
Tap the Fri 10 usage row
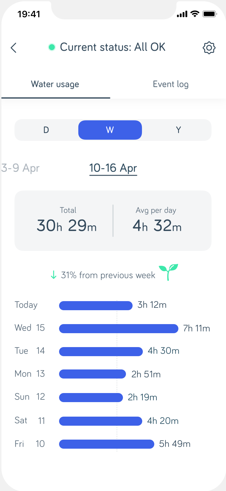tap(106, 444)
